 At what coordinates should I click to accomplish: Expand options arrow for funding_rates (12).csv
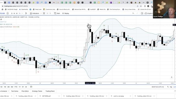154,96
